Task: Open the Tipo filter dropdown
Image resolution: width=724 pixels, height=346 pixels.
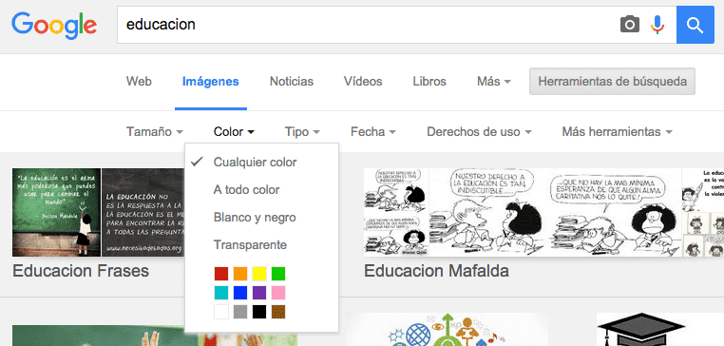Action: coord(302,132)
